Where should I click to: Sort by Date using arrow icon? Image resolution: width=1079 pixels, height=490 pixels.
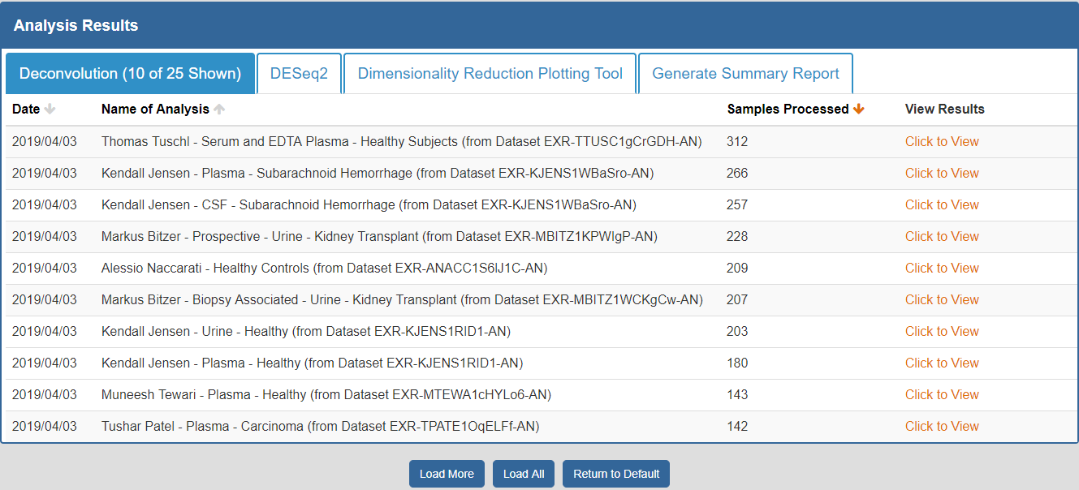[x=50, y=110]
